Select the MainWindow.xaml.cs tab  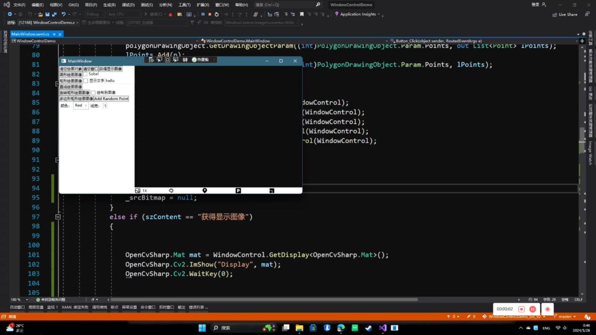(x=30, y=34)
